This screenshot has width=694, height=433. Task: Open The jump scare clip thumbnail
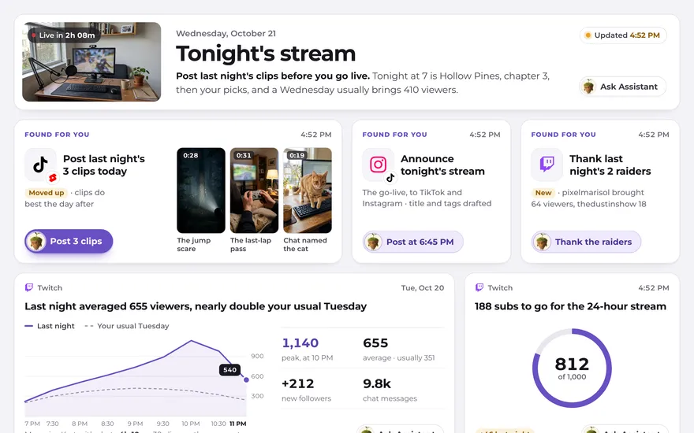click(201, 191)
